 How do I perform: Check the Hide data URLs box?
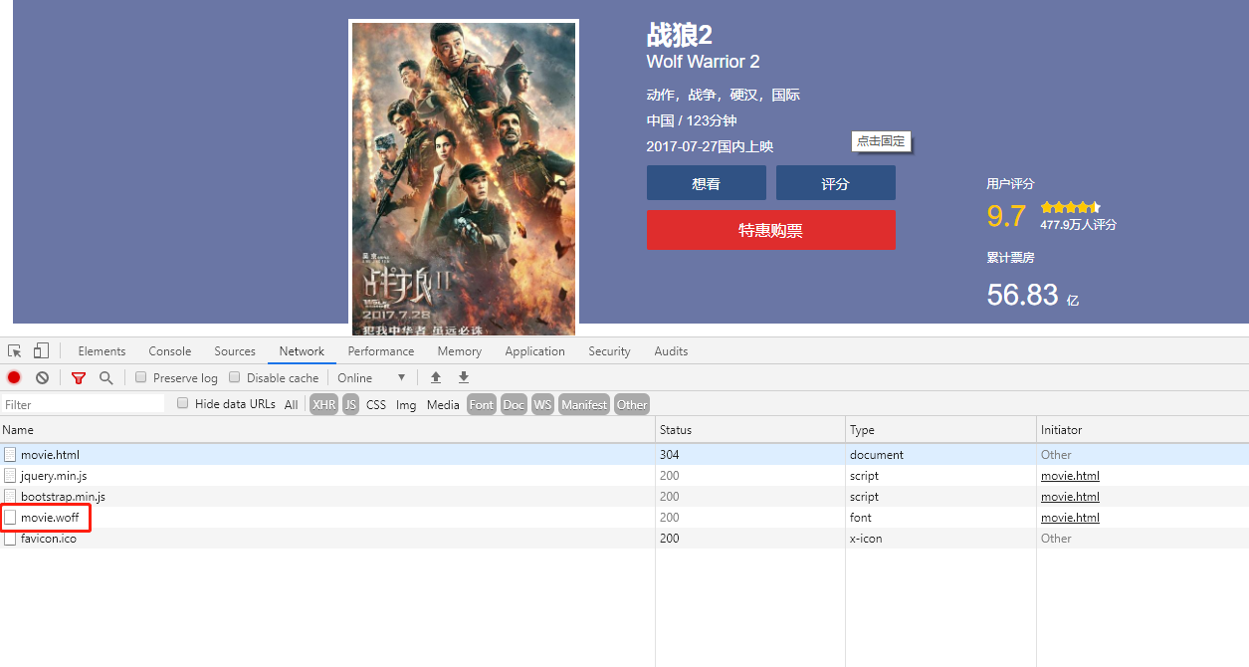(x=183, y=403)
